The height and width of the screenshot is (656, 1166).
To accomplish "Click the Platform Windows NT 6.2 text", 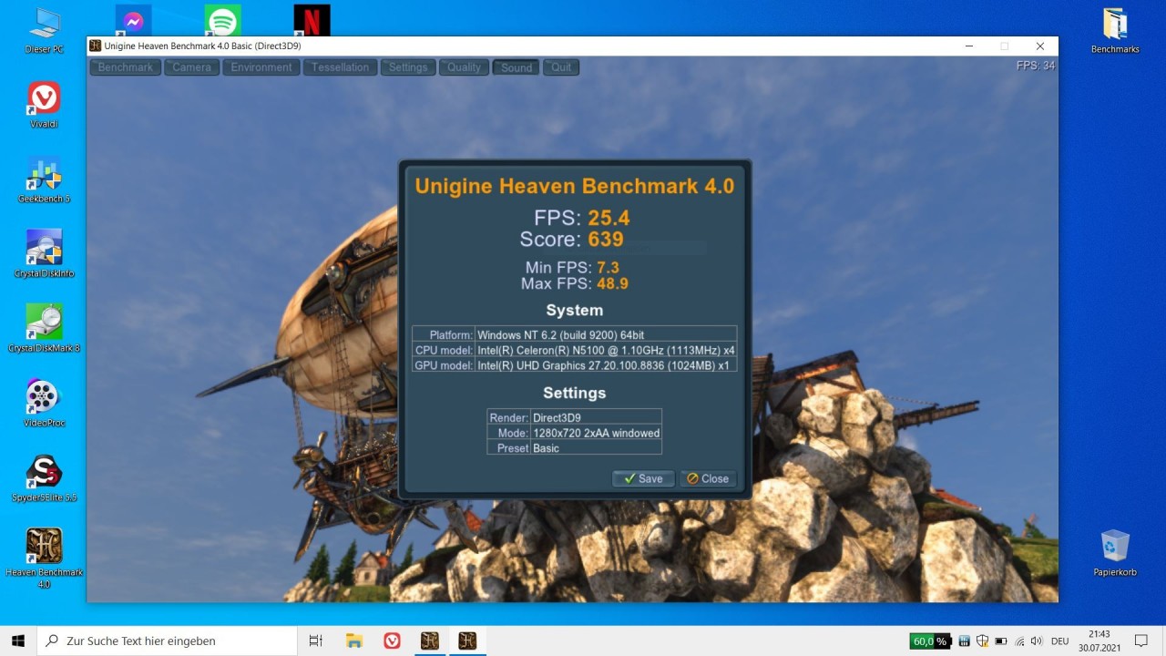I will [x=560, y=334].
